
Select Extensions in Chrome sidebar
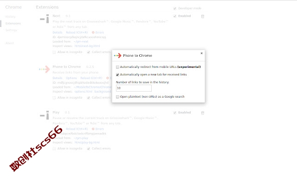coord(13,24)
